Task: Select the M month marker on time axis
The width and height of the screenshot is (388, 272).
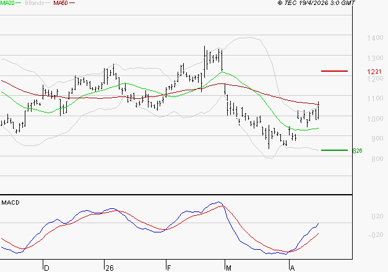Action: [228, 268]
